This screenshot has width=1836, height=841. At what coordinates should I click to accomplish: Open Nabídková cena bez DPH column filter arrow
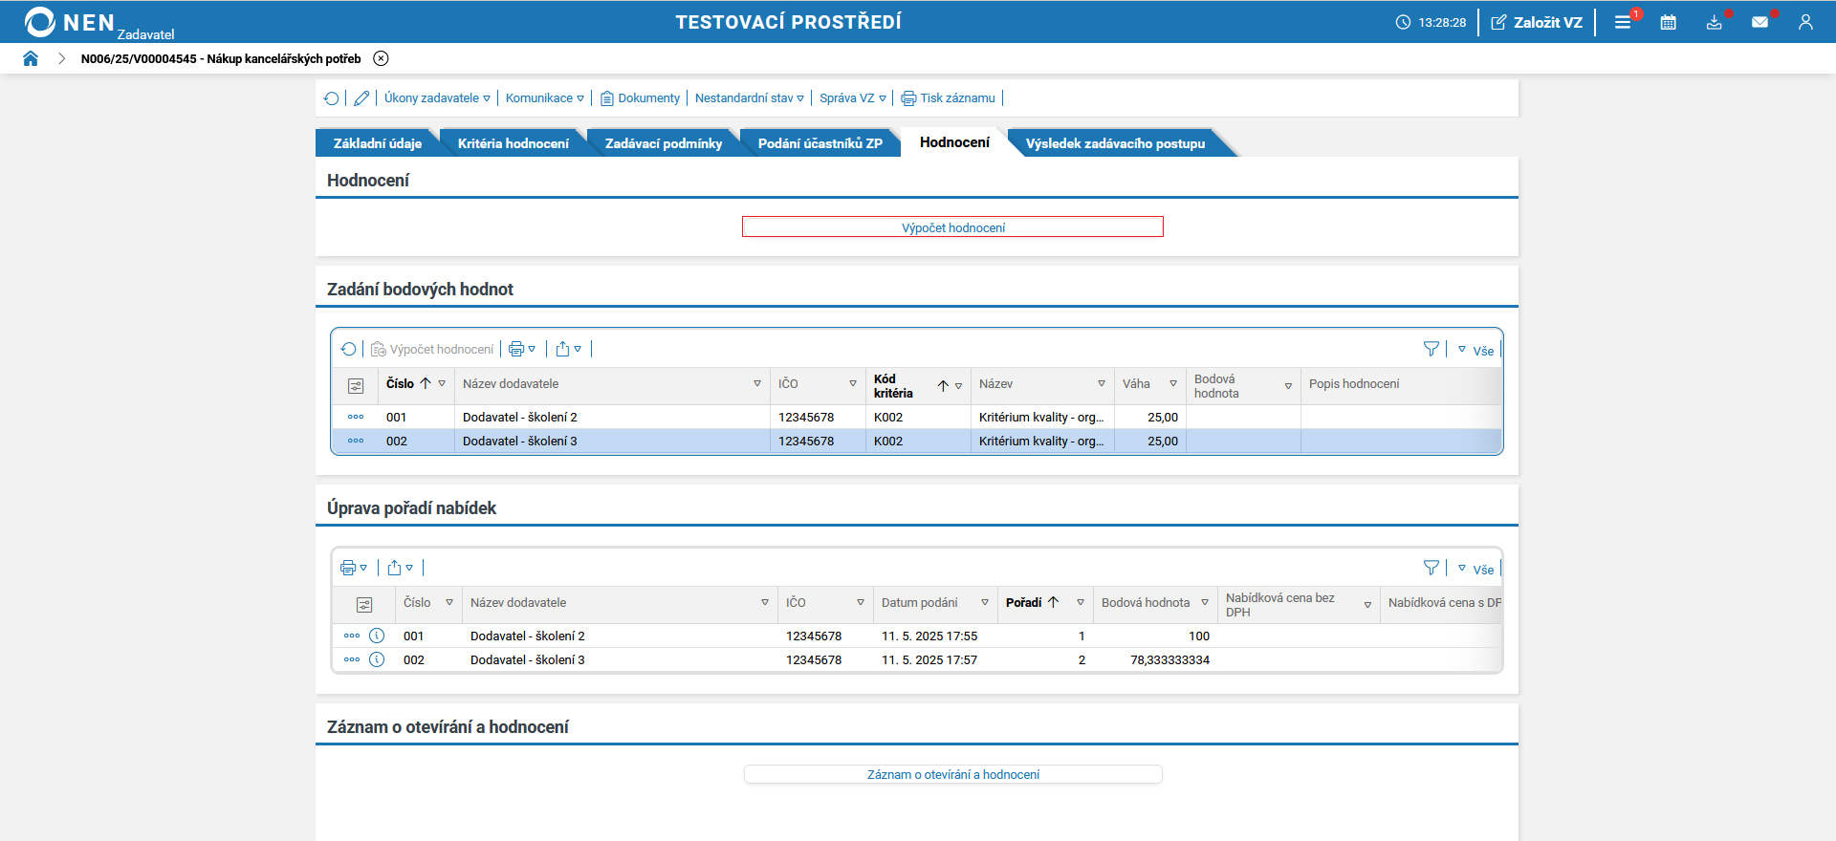1367,605
